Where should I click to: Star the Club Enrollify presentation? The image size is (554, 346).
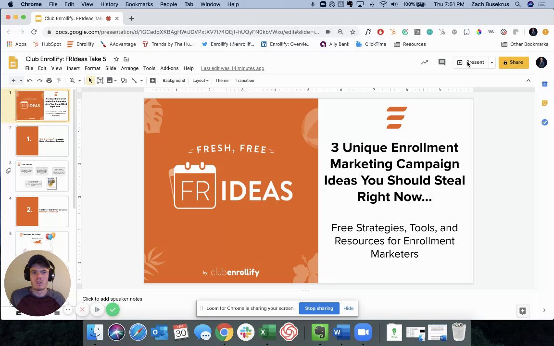(116, 59)
